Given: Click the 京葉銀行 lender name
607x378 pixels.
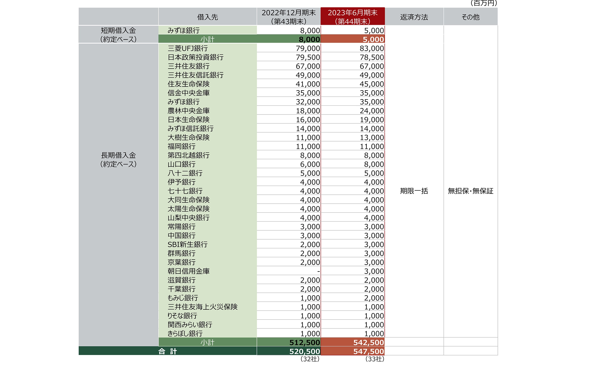Looking at the screenshot, I should [x=182, y=262].
